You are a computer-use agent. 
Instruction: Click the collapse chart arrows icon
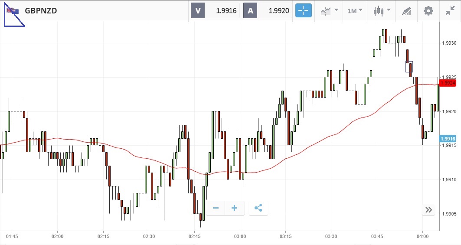pos(450,11)
